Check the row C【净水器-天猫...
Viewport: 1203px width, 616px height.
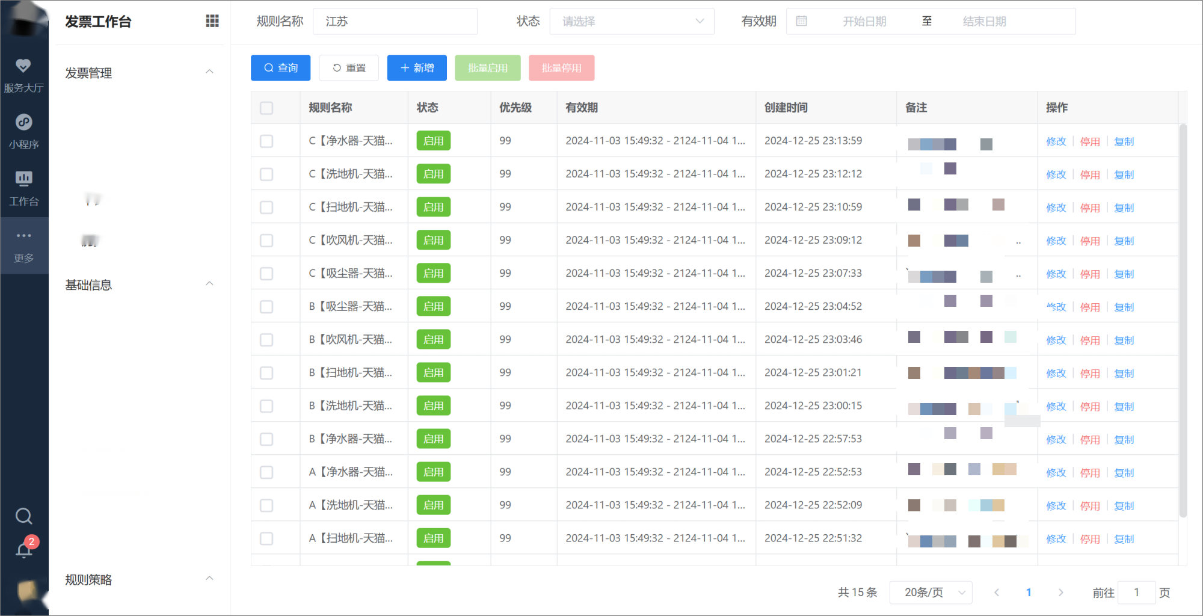coord(266,141)
